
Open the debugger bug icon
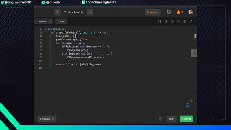161,119
